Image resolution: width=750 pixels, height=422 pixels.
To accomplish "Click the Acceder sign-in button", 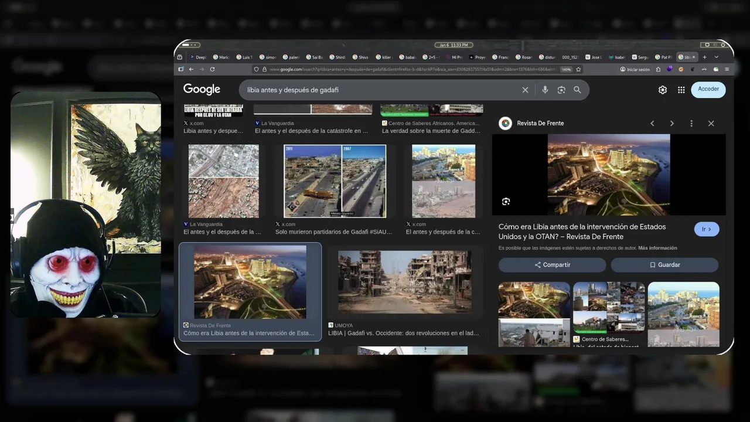I will (708, 89).
